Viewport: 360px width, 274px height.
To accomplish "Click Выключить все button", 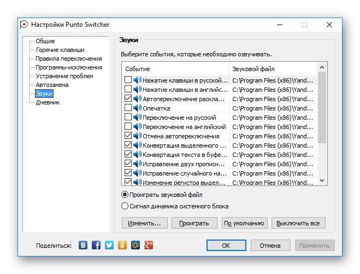I will [298, 223].
